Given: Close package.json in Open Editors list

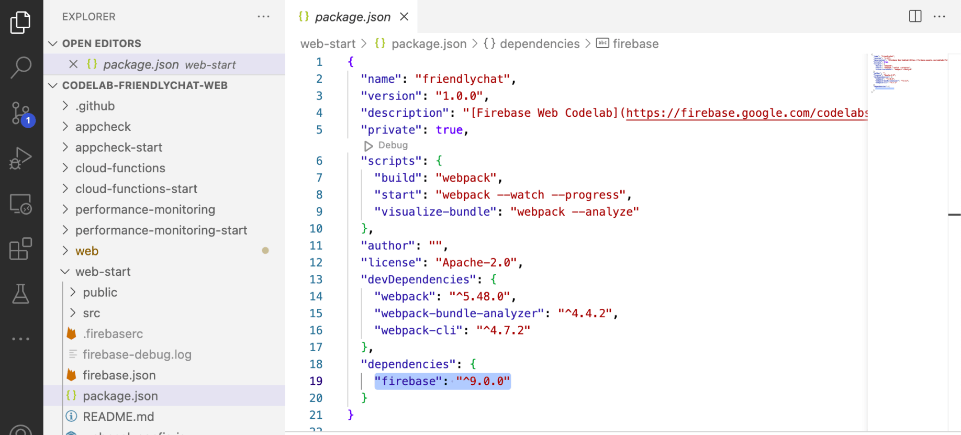Looking at the screenshot, I should pyautogui.click(x=73, y=64).
